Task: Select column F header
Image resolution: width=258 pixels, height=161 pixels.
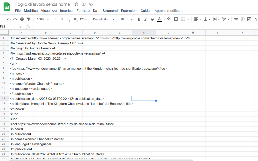Action: pos(144,33)
